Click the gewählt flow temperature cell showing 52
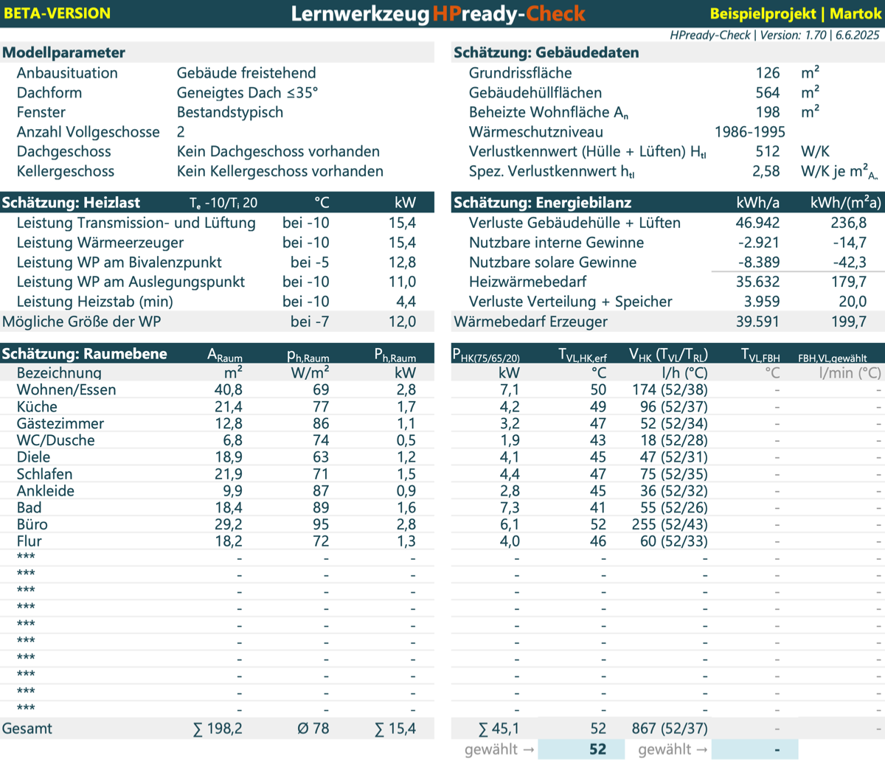This screenshot has width=885, height=764. coord(581,749)
